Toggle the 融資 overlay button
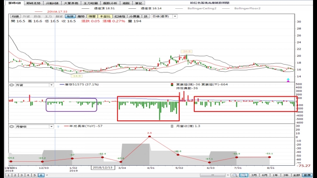 [x=59, y=16]
